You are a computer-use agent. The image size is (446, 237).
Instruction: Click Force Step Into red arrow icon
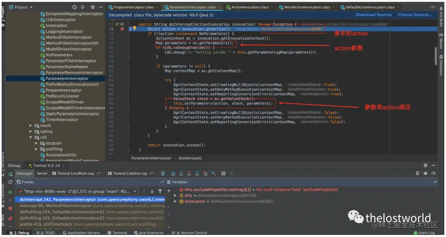pos(189,173)
